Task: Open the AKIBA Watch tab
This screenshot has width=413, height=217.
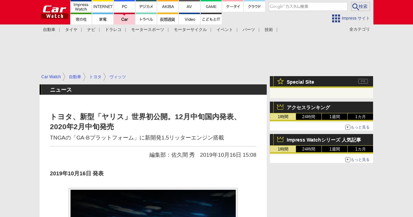Action: coord(168,6)
